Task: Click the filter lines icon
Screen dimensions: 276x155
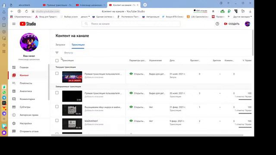Action: pyautogui.click(x=57, y=53)
